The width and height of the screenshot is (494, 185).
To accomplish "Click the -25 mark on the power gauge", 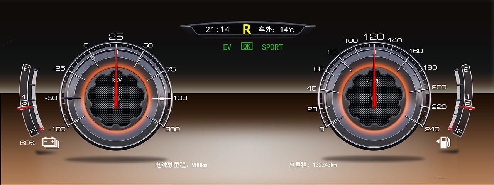I will 59,68.
